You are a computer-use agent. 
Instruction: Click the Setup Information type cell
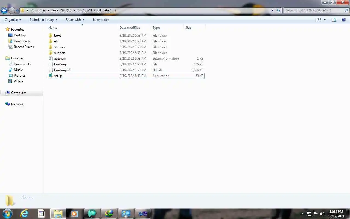(x=166, y=59)
